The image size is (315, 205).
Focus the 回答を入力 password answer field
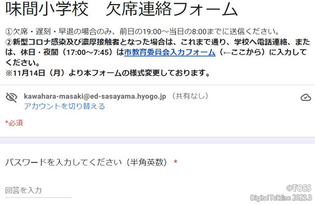point(38,190)
